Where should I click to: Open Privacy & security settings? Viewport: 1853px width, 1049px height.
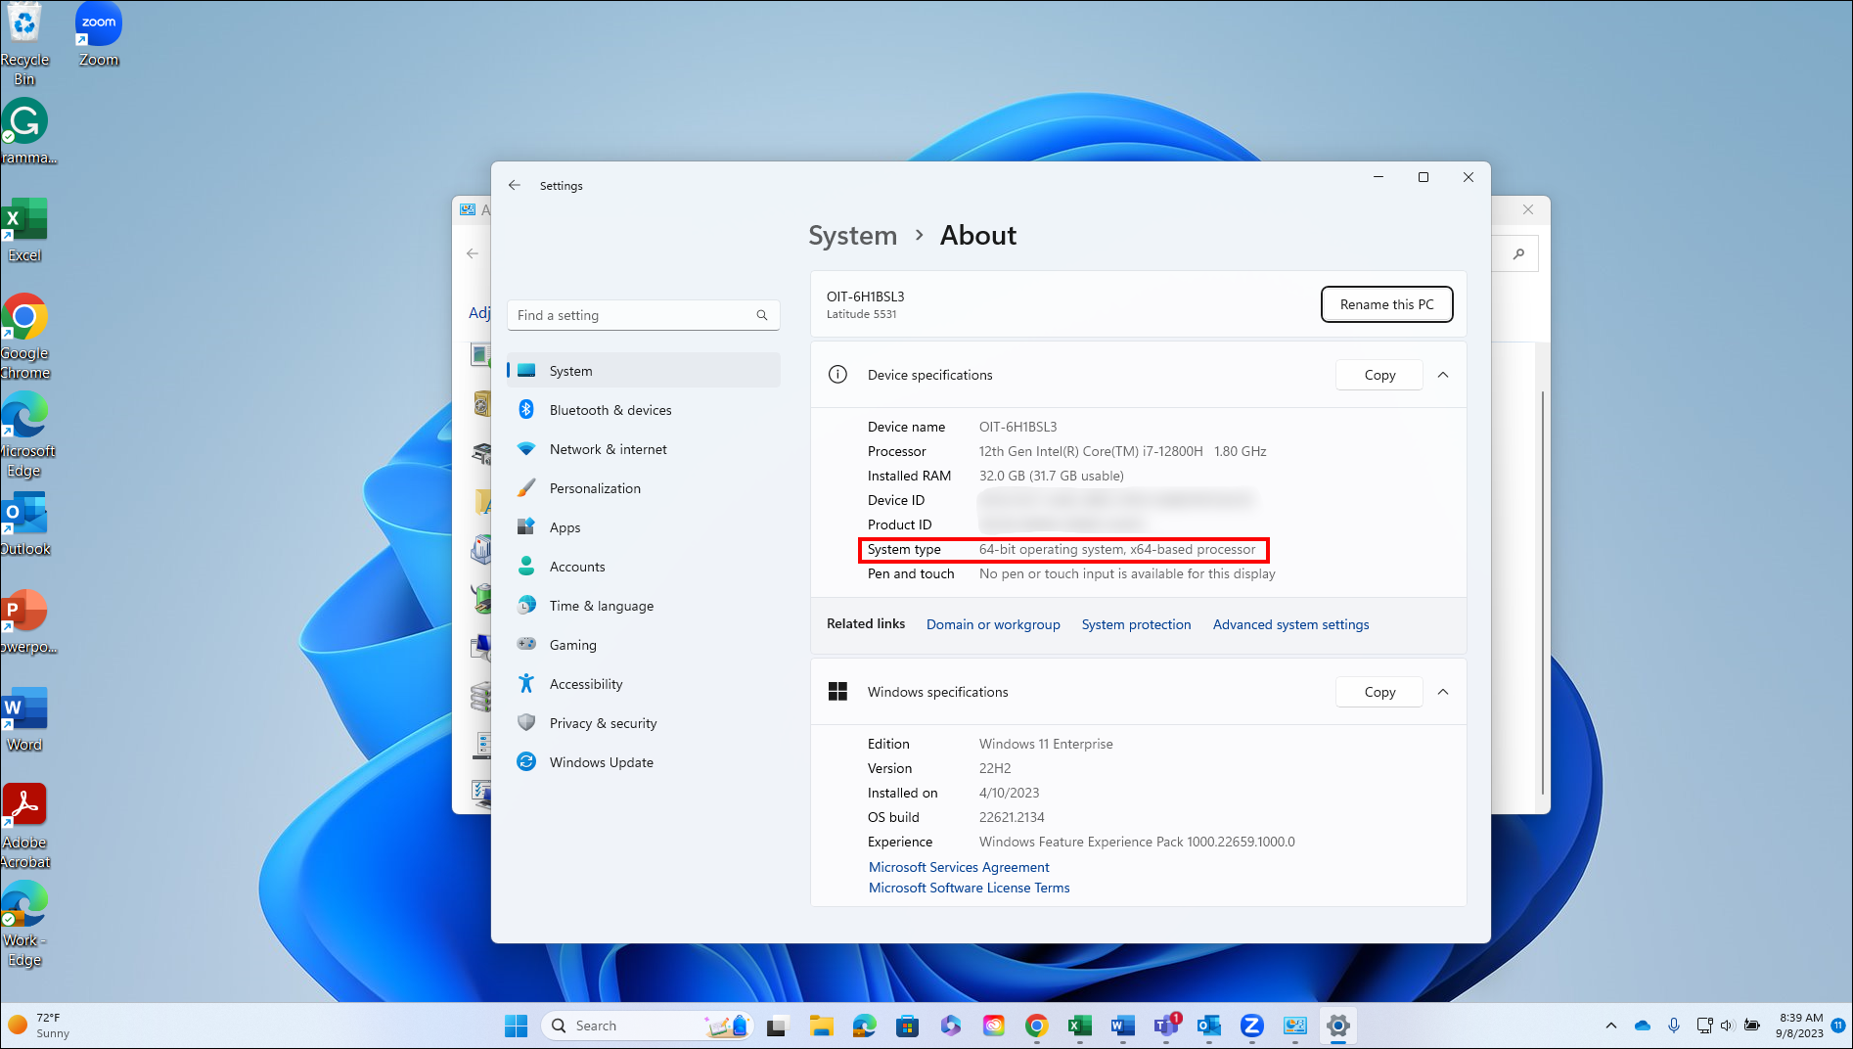(603, 722)
